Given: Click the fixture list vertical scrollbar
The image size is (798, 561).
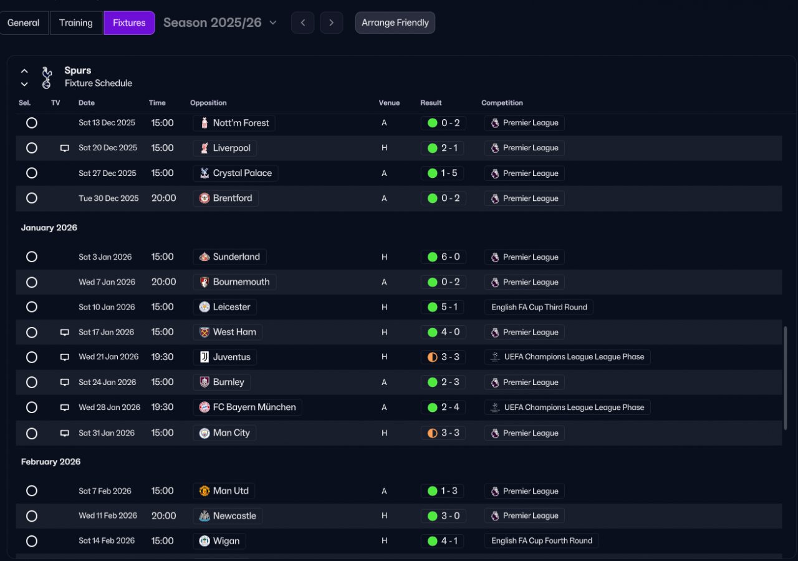Looking at the screenshot, I should pyautogui.click(x=786, y=378).
